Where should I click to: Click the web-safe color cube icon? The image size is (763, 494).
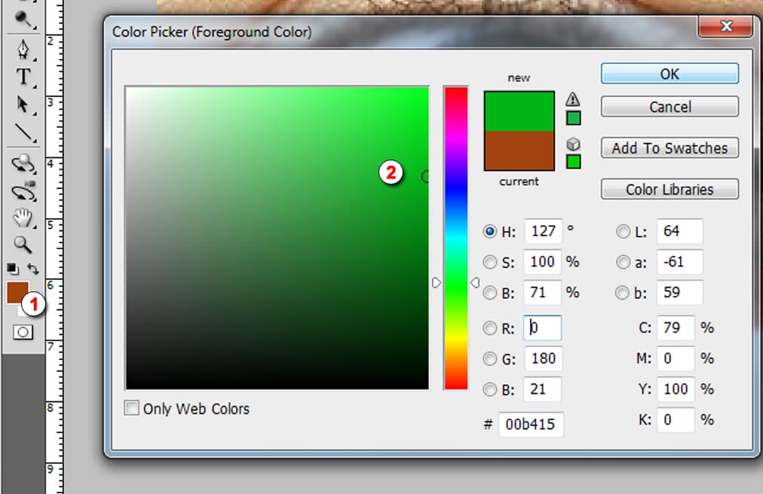[x=573, y=145]
